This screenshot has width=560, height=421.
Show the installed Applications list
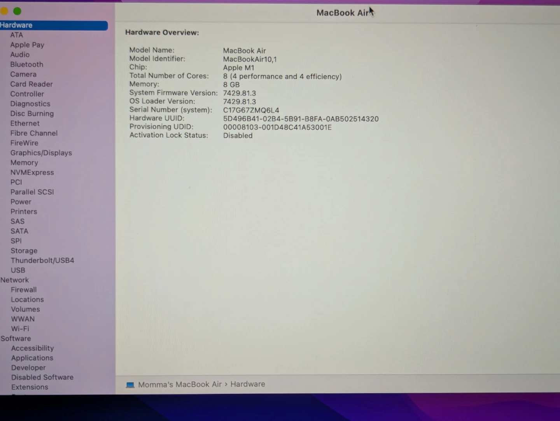(32, 358)
